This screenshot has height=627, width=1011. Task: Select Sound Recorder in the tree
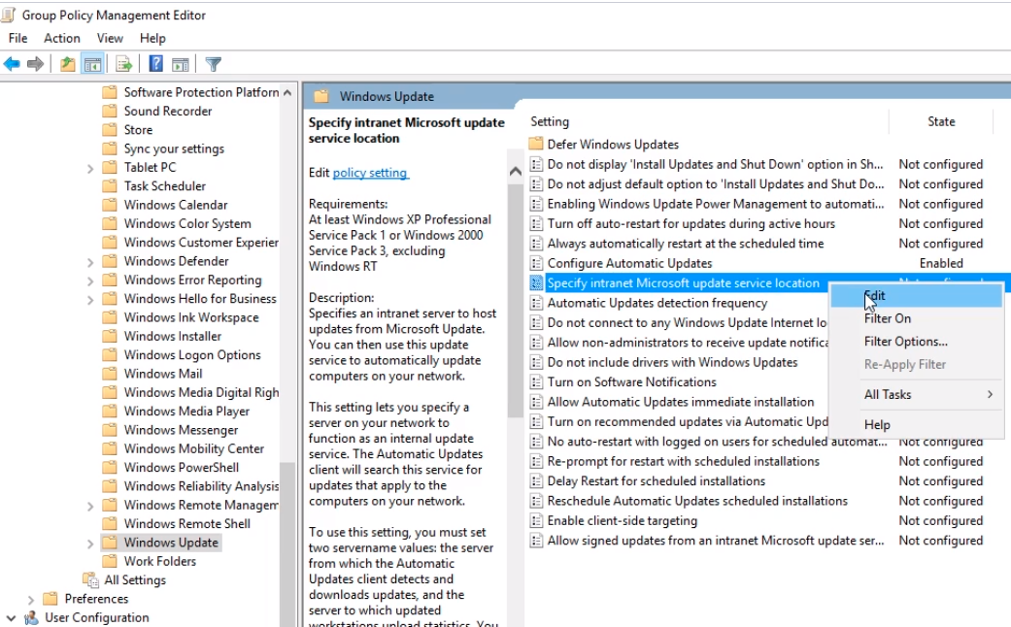tap(168, 111)
